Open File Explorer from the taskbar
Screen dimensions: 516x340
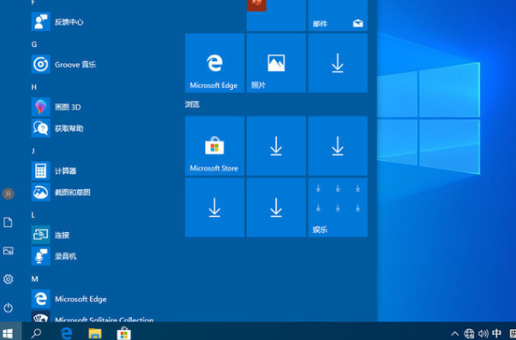[x=95, y=333]
